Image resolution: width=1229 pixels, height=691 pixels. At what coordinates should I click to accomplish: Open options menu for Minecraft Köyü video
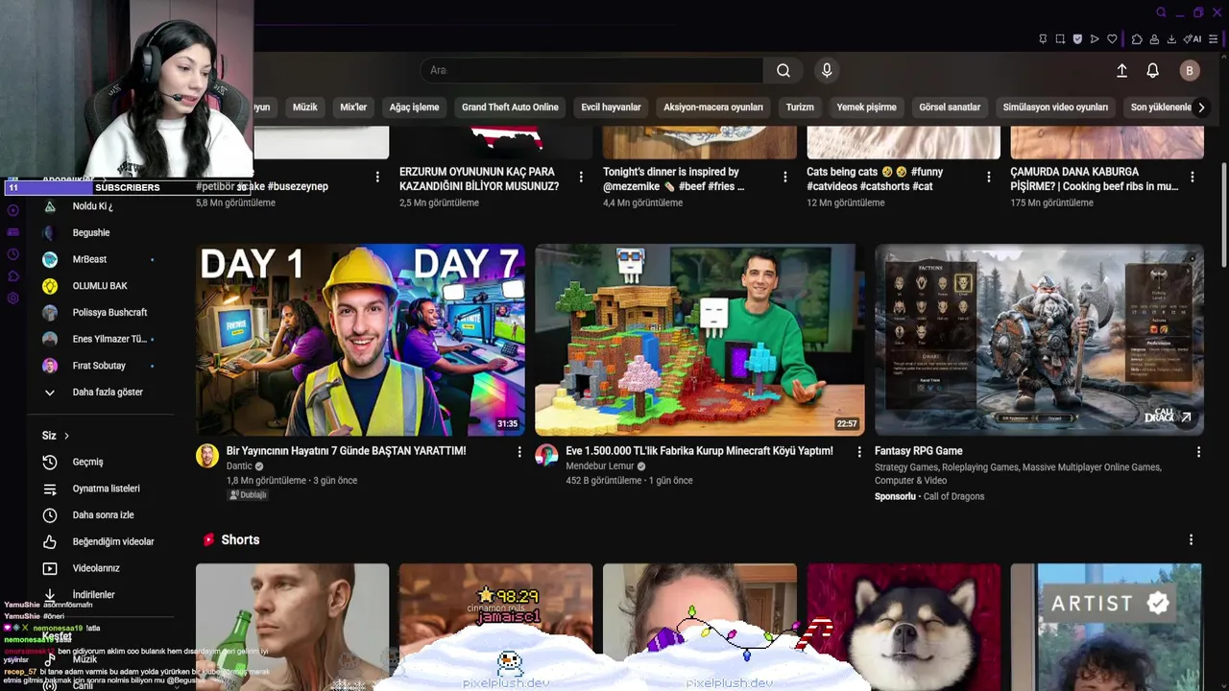(859, 452)
